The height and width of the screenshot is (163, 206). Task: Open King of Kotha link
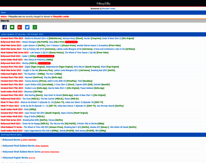point(30,117)
